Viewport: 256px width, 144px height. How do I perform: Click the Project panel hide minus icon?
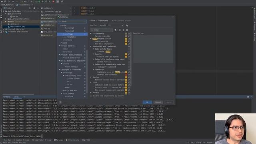[x=38, y=8]
